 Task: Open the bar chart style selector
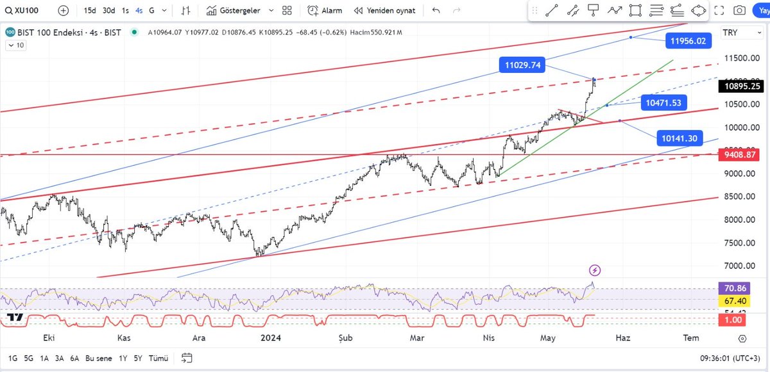coord(186,10)
